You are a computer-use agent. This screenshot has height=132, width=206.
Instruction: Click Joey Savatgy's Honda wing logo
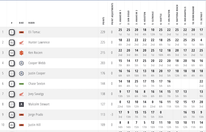click(21, 94)
